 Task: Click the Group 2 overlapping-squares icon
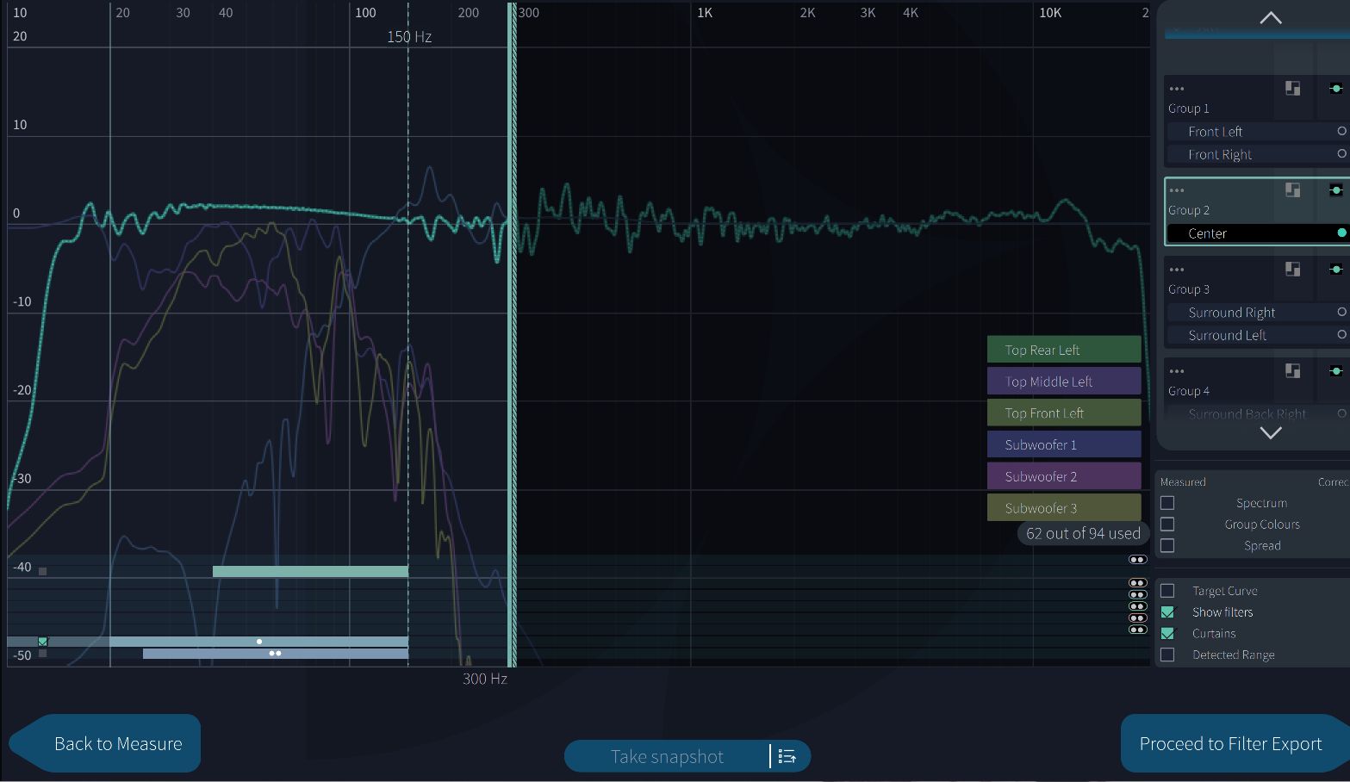pyautogui.click(x=1292, y=189)
